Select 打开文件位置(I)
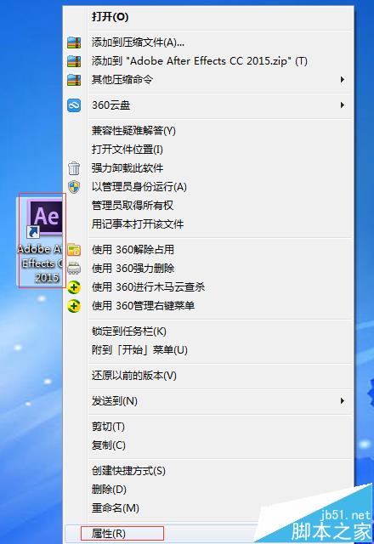 [x=208, y=150]
